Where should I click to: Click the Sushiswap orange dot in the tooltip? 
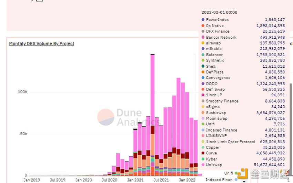[x=203, y=113]
